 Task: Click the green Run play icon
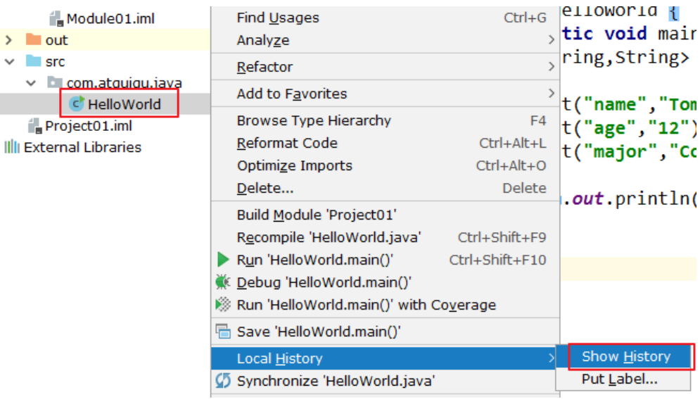point(223,260)
